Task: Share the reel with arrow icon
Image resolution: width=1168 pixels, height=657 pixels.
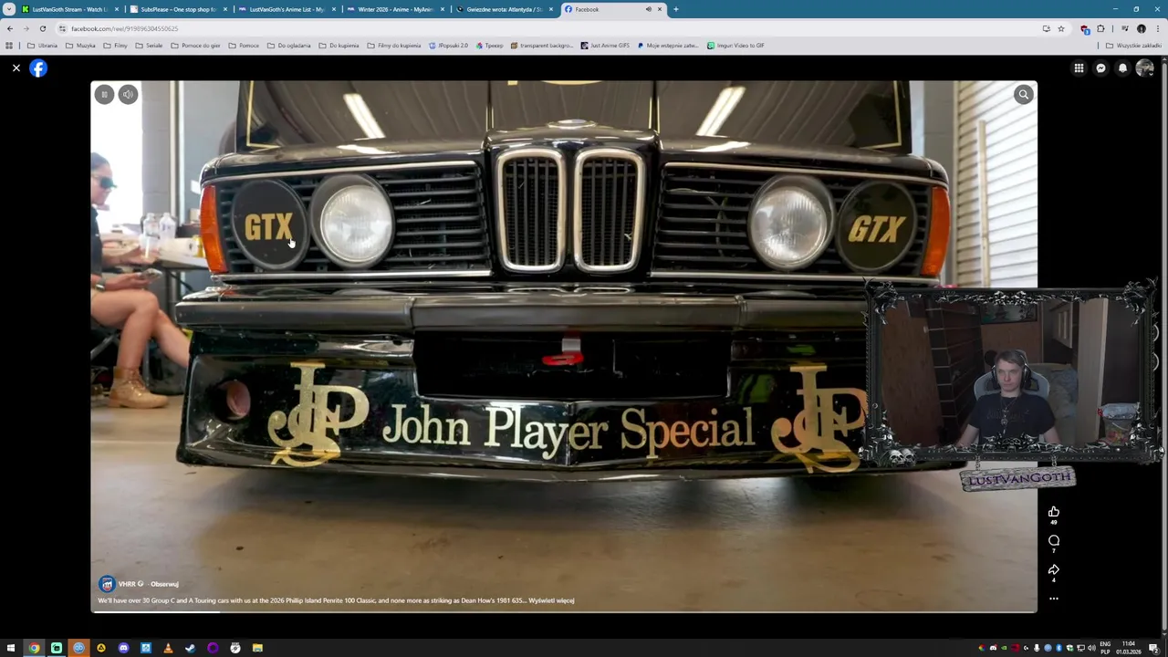Action: pos(1053,570)
